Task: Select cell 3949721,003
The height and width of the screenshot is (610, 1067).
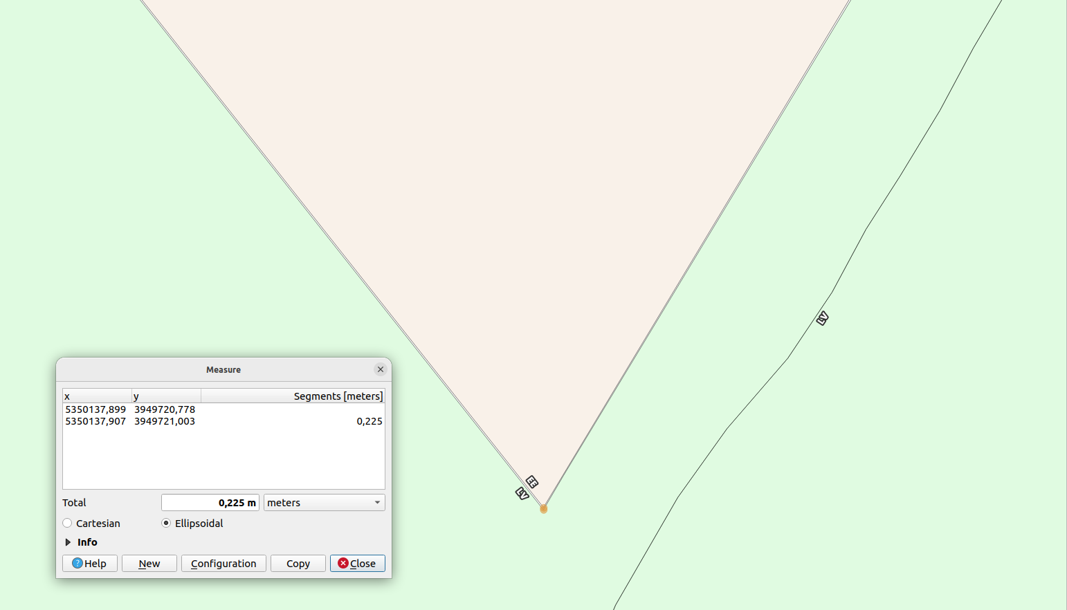Action: pos(165,421)
